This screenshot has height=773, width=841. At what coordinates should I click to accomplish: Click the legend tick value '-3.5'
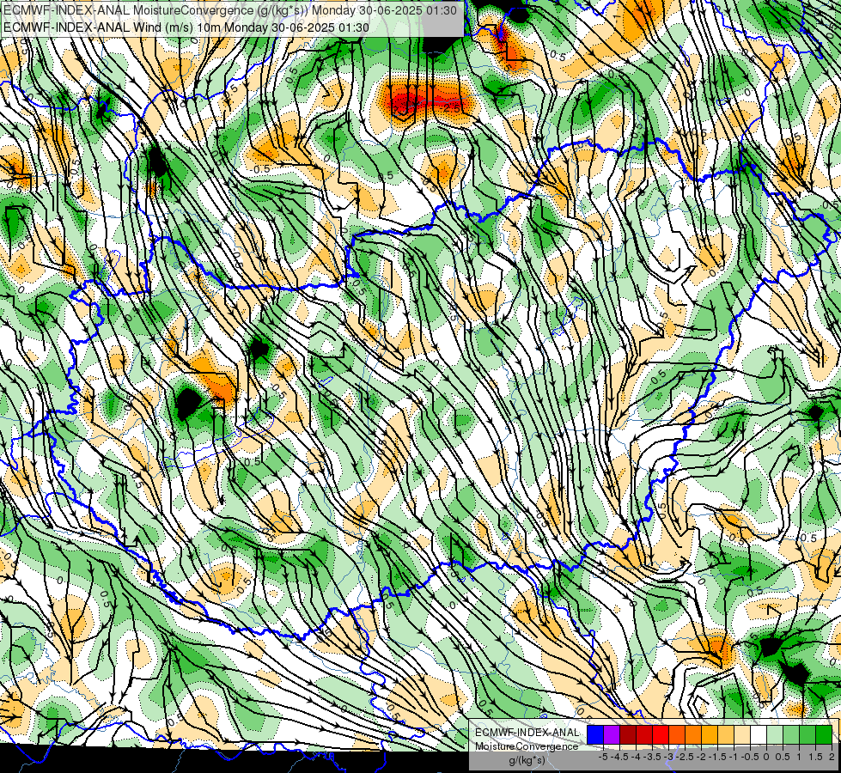[652, 757]
